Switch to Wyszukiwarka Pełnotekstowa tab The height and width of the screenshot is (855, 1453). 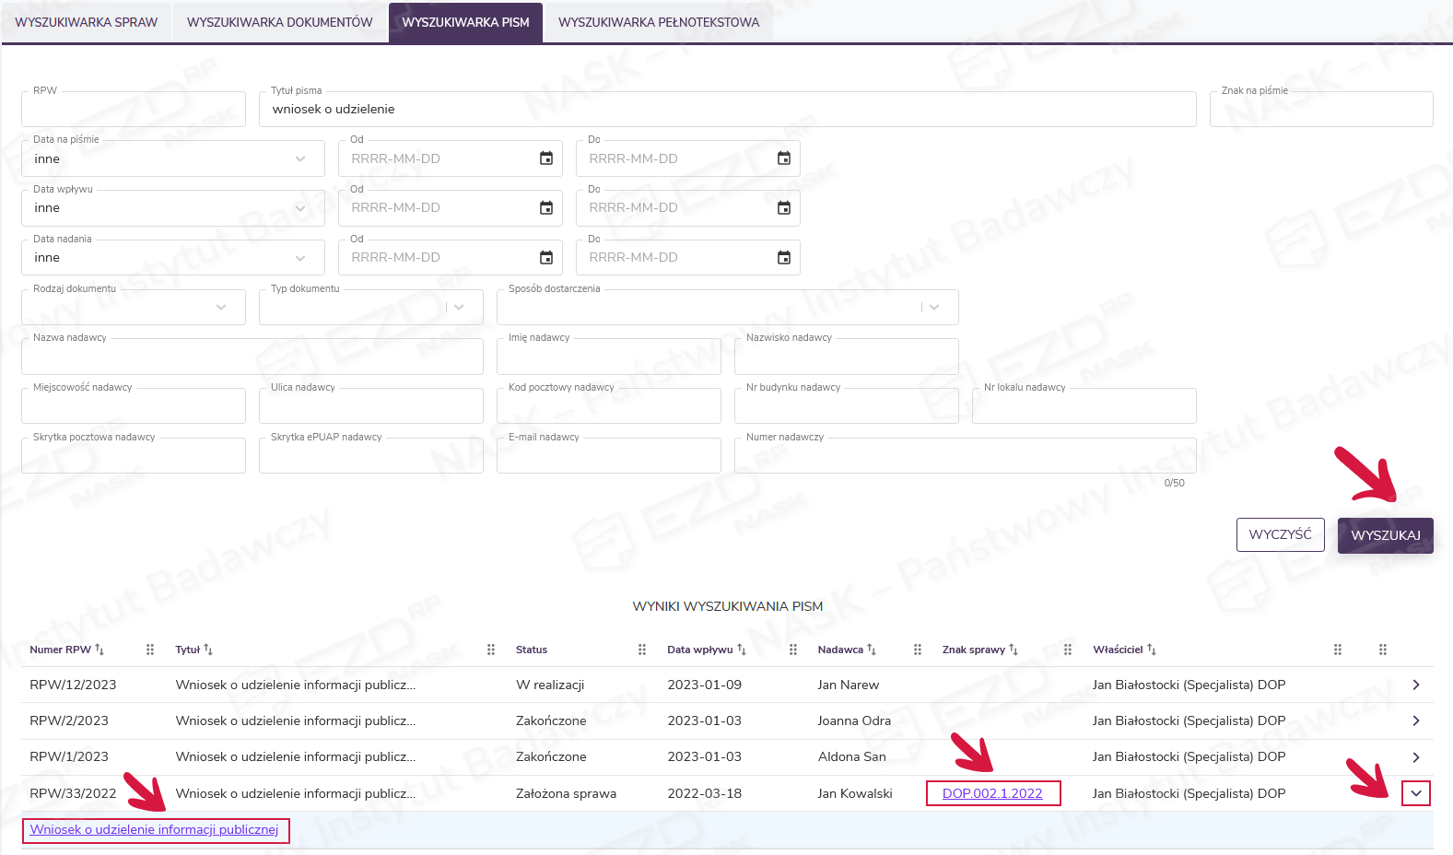pos(658,22)
